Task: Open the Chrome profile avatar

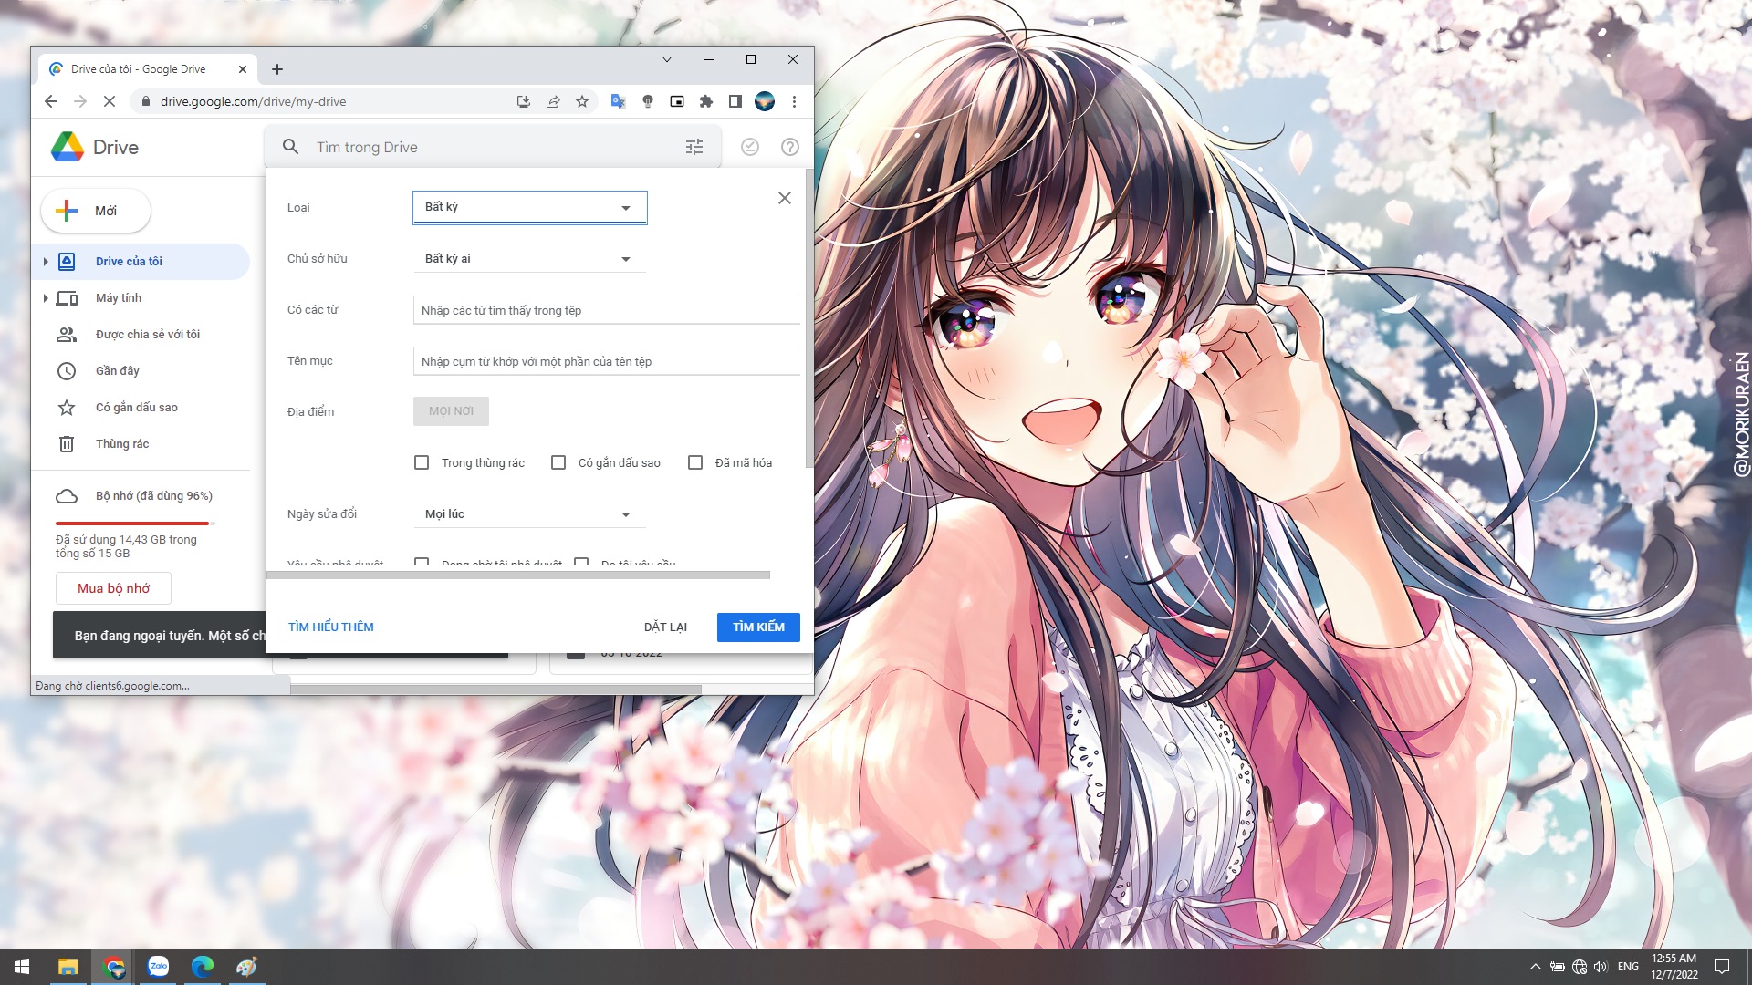Action: pos(765,101)
